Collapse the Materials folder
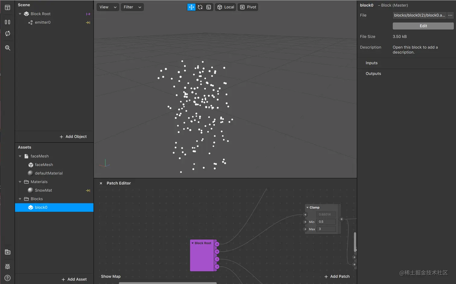 (x=20, y=182)
